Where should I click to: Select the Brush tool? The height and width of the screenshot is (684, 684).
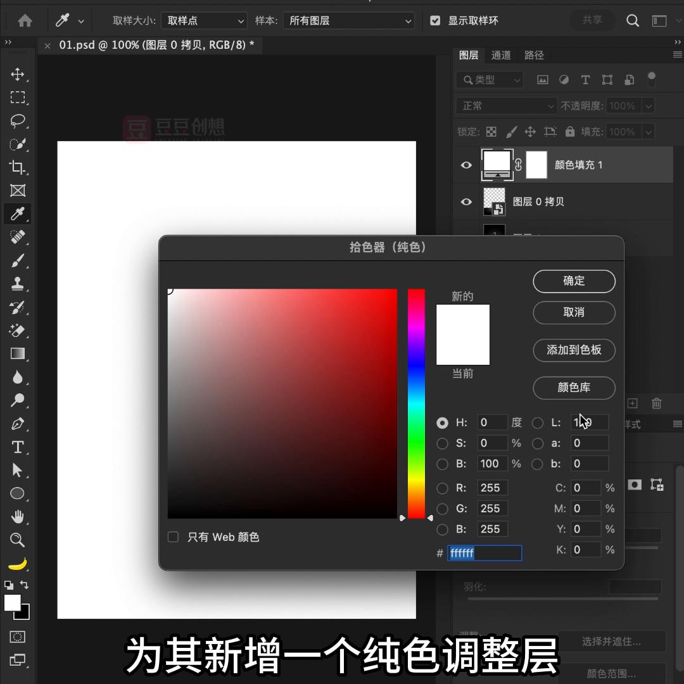[18, 260]
